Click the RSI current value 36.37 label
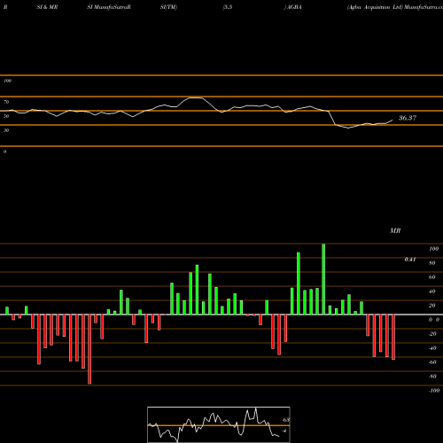This screenshot has height=443, width=443. click(x=408, y=118)
